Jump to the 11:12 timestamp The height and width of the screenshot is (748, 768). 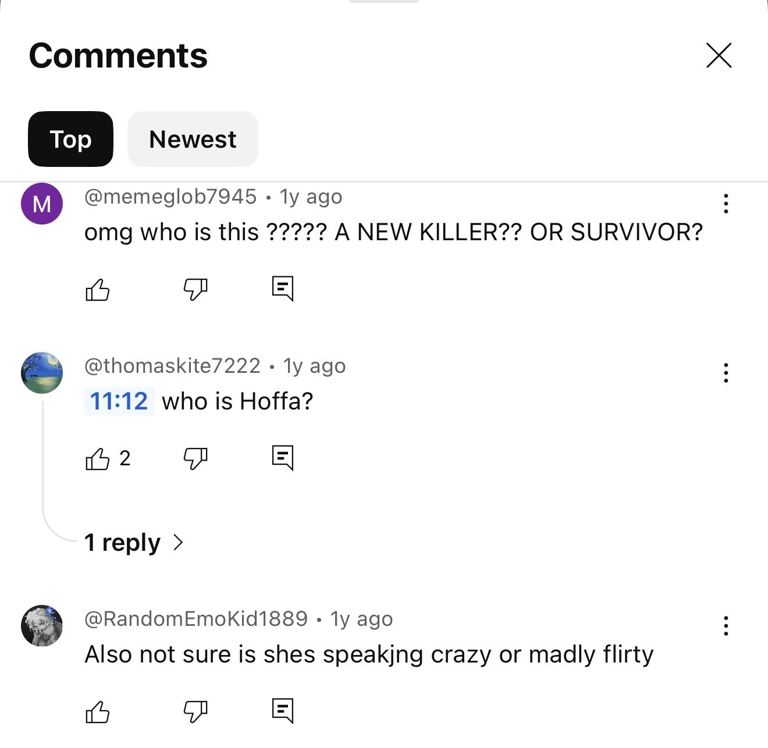click(119, 401)
